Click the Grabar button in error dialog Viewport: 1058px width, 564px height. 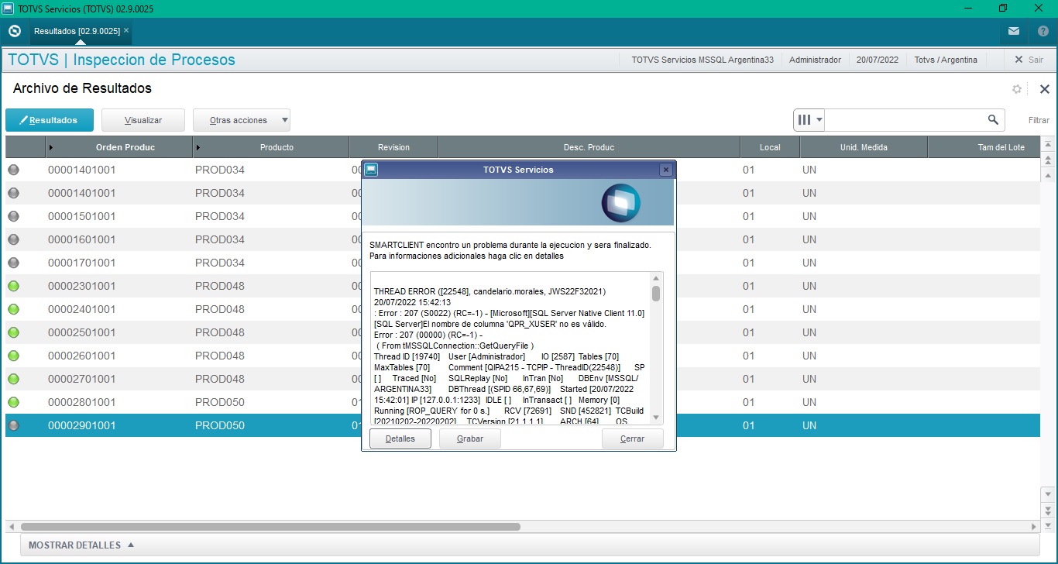tap(470, 438)
